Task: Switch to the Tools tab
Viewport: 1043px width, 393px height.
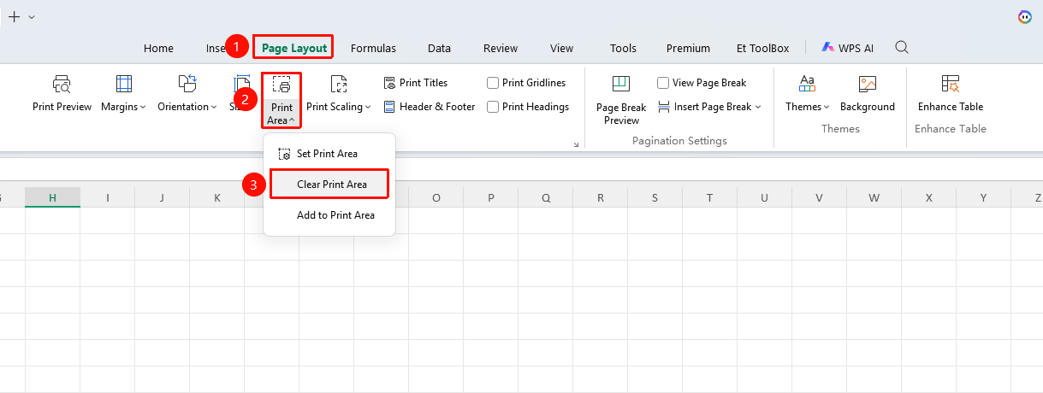Action: (x=623, y=48)
